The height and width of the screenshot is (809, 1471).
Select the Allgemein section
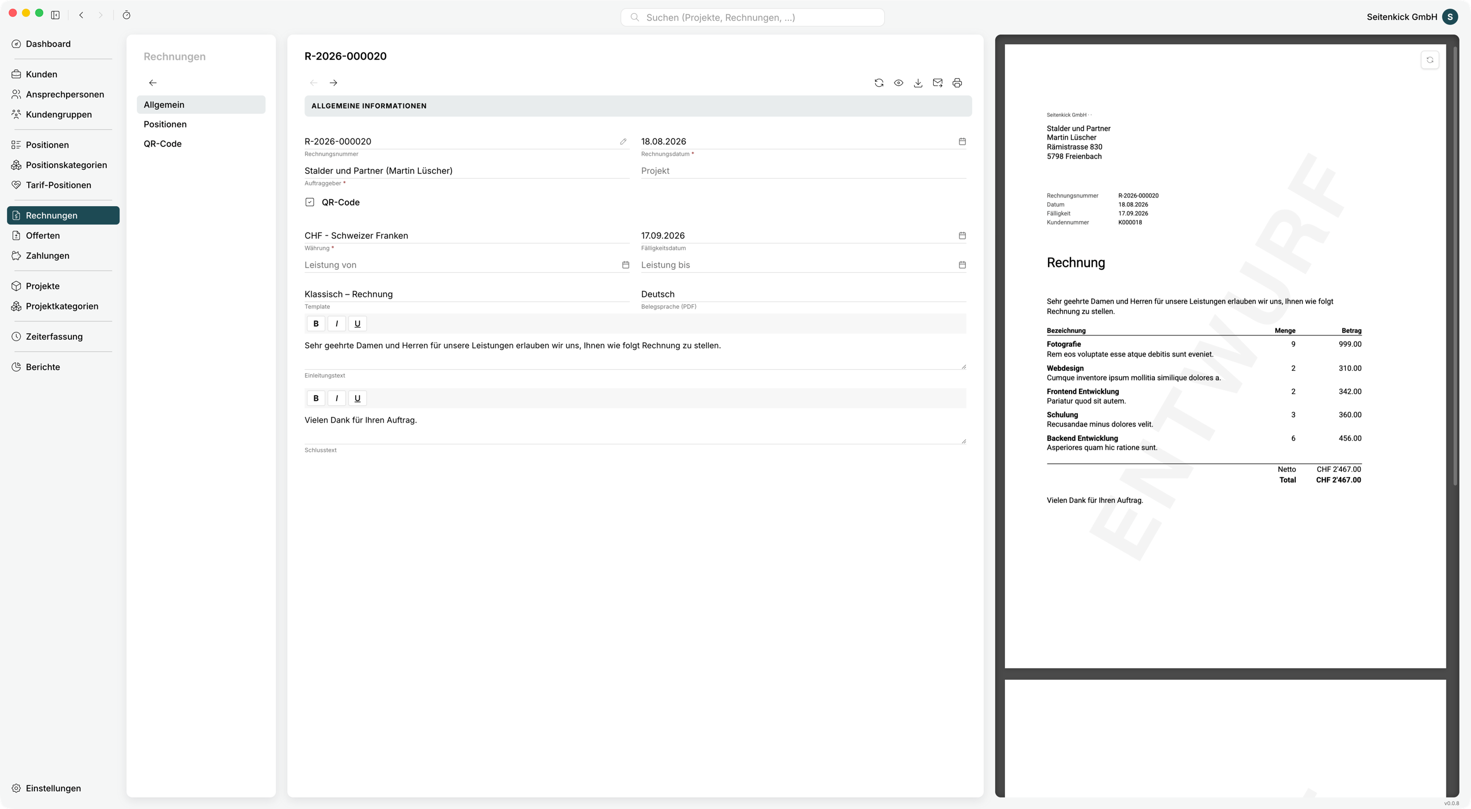201,104
